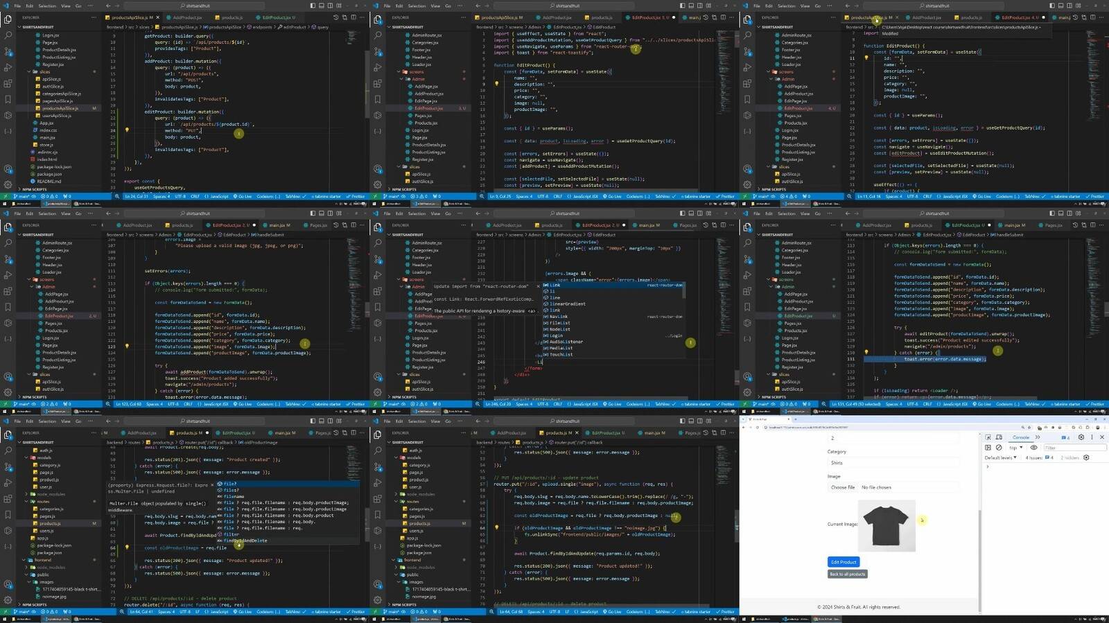Open Accounts icon in the Ln 131, Col 49 window

[x=747, y=377]
